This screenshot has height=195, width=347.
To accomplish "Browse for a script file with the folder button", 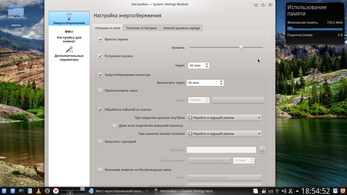I will 262,150.
